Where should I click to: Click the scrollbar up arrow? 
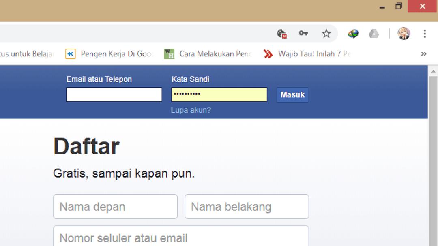click(433, 71)
